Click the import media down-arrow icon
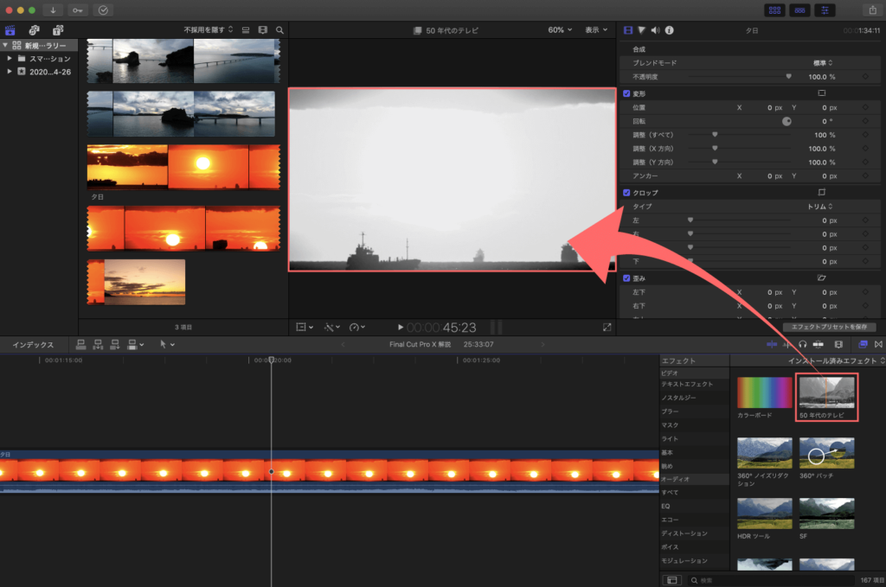The height and width of the screenshot is (587, 886). [53, 10]
